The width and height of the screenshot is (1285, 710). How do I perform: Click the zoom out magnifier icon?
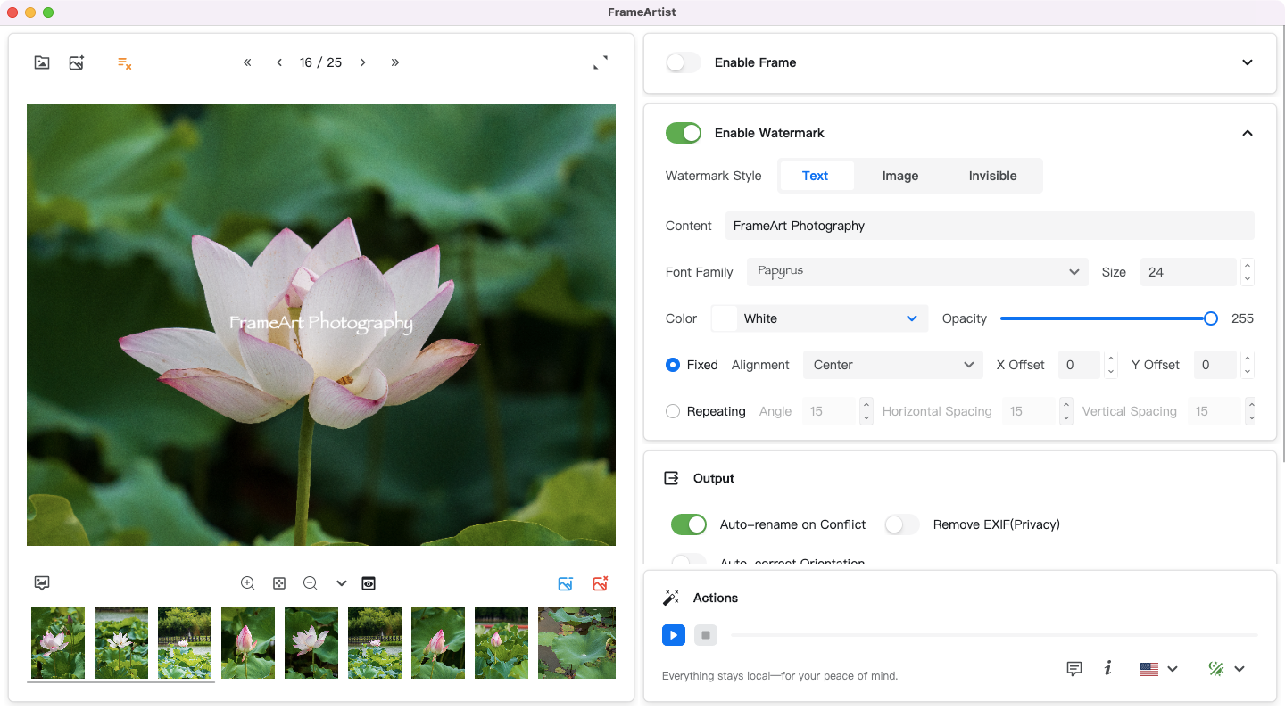pos(311,583)
